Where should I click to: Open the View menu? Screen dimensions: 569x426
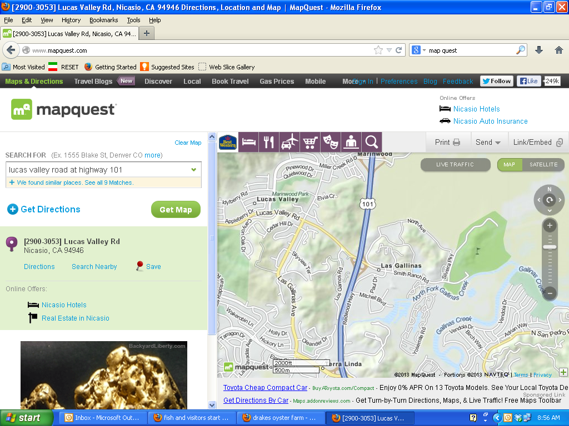[47, 20]
